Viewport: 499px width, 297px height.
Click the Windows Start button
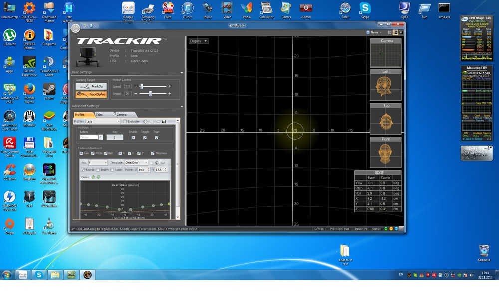click(7, 275)
